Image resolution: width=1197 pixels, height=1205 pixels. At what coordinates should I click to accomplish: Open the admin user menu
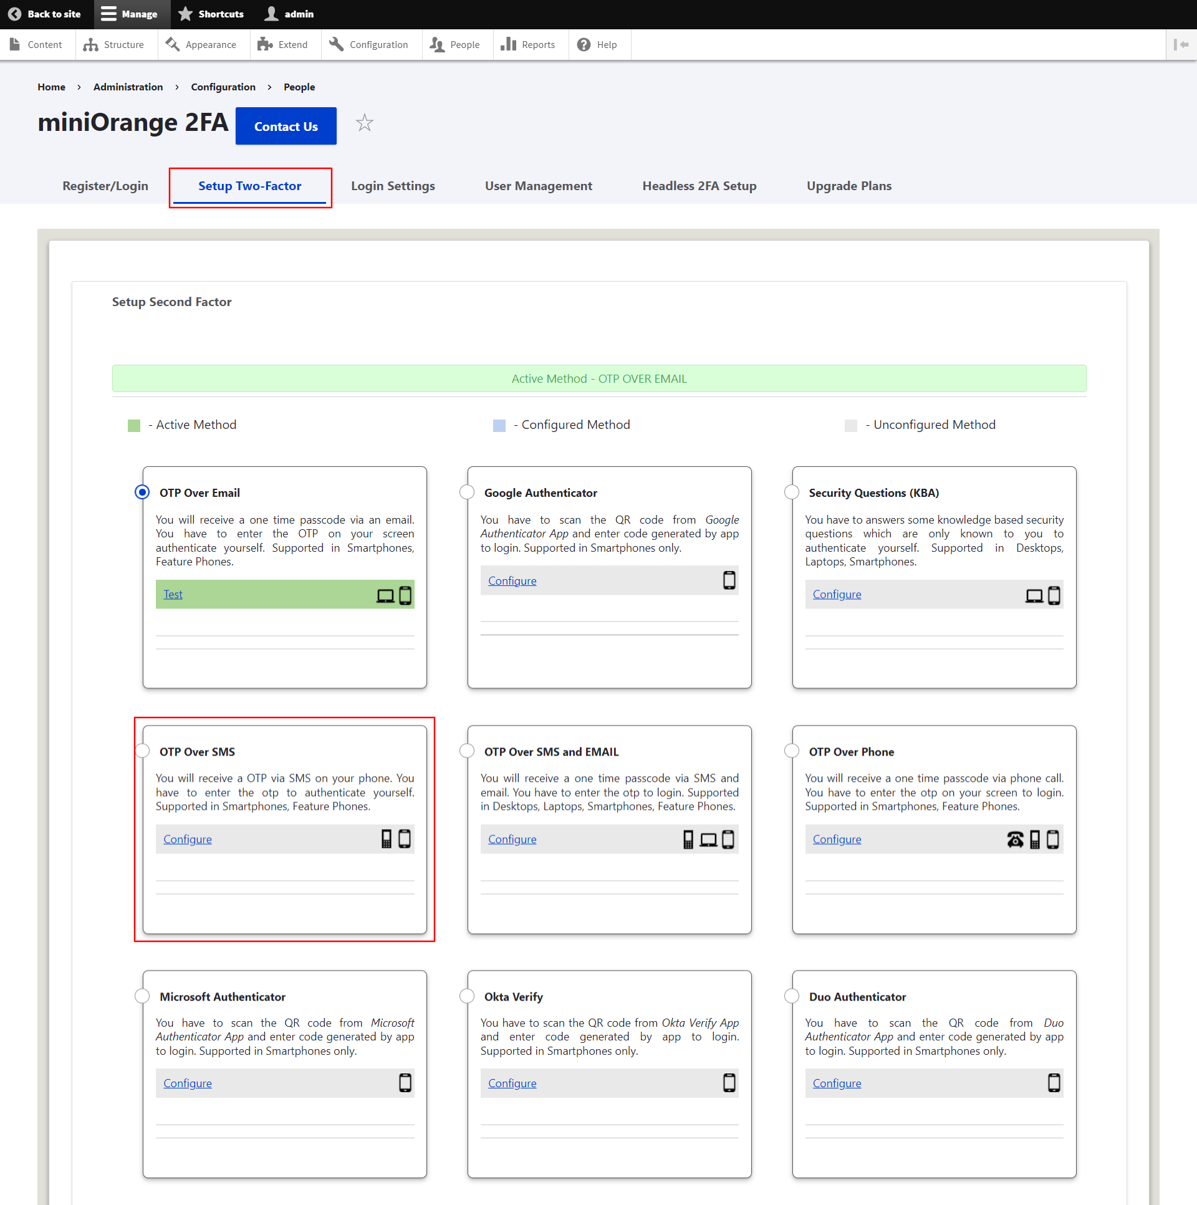point(289,14)
